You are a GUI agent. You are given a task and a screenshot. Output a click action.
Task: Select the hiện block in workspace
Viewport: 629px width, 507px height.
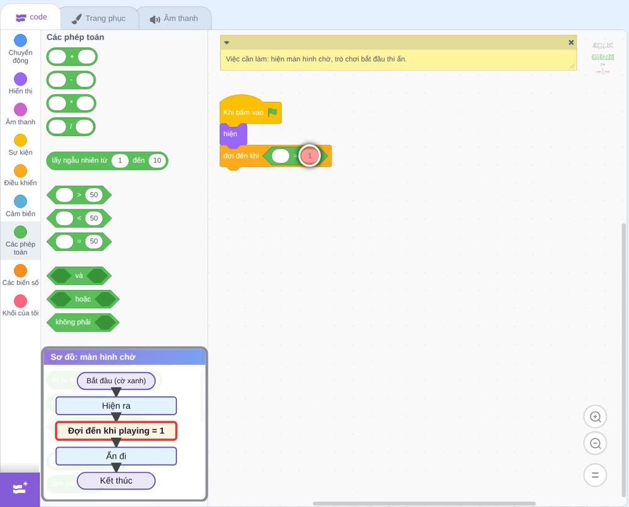[233, 134]
